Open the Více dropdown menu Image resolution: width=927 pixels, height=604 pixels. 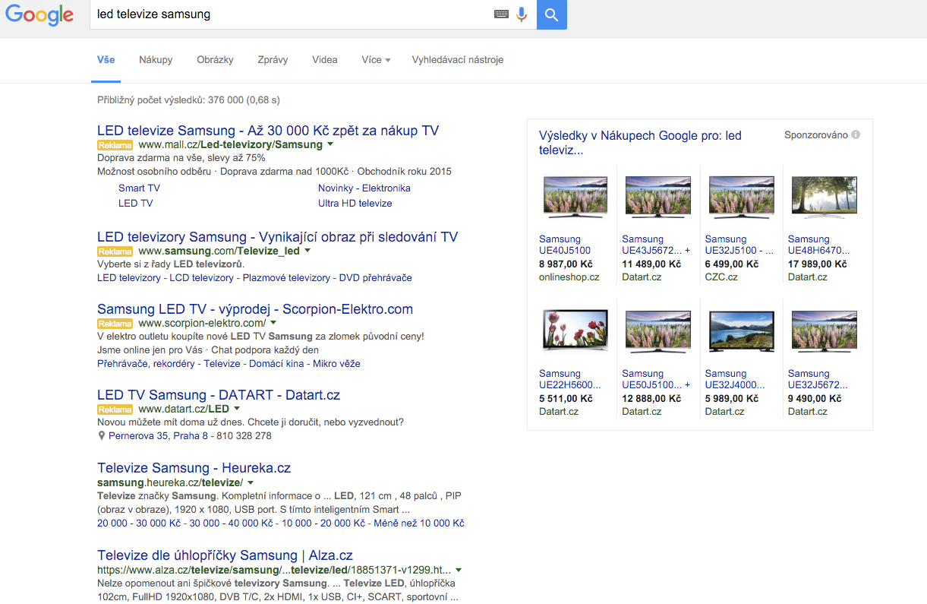[x=376, y=60]
